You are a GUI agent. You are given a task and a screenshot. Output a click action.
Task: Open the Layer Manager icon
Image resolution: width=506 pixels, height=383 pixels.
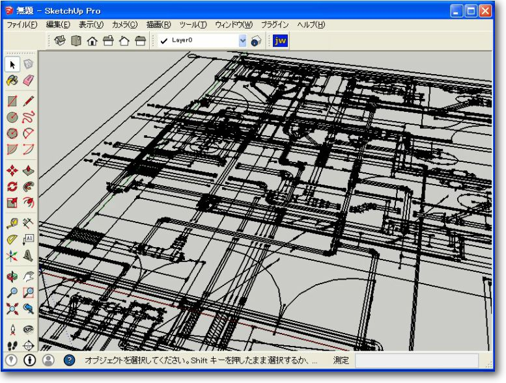point(256,41)
